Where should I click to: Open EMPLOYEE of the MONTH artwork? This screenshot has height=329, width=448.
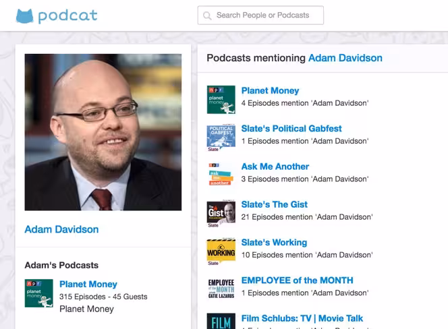point(221,290)
